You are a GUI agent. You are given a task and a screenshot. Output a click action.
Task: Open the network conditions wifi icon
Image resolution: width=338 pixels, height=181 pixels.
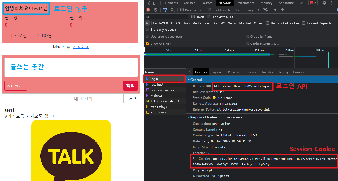tap(265, 10)
